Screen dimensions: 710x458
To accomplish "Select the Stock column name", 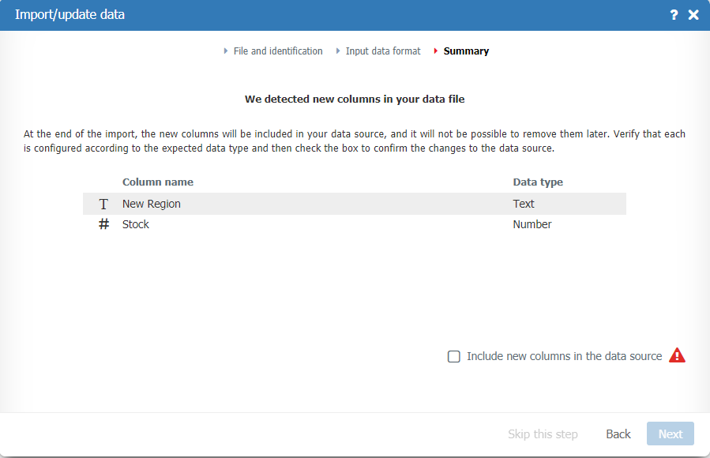I will tap(136, 224).
